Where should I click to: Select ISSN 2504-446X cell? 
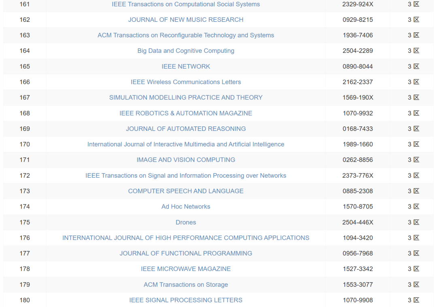tap(358, 223)
